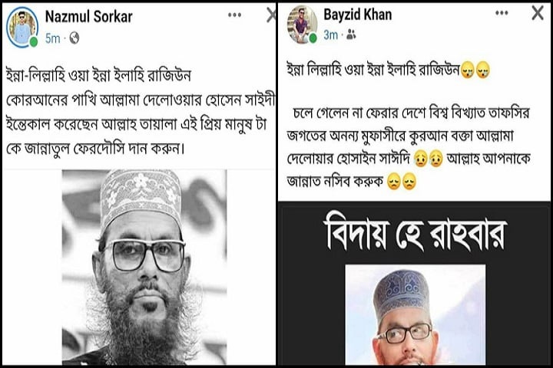Open the black-and-white photo in Nazmul's post
This screenshot has height=368, width=553.
click(x=144, y=267)
